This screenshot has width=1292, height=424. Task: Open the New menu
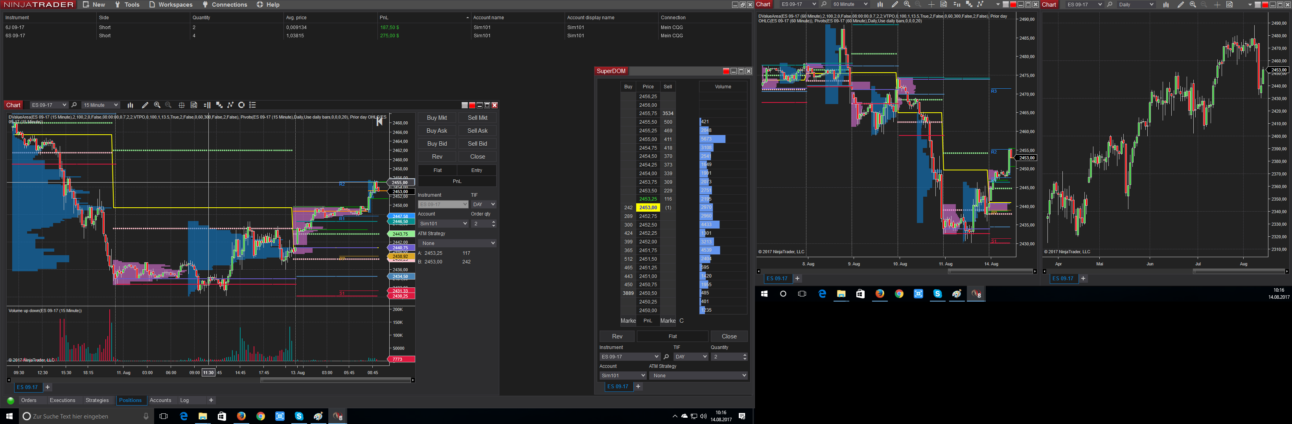(94, 4)
